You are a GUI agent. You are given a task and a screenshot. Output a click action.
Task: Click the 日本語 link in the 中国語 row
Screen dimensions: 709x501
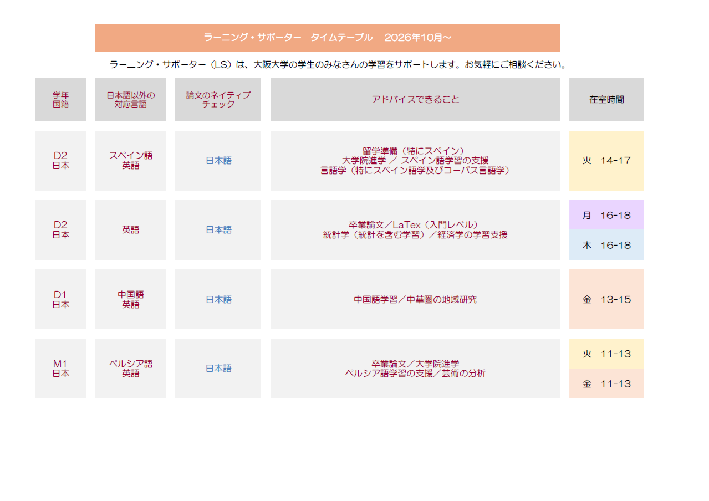pyautogui.click(x=218, y=300)
